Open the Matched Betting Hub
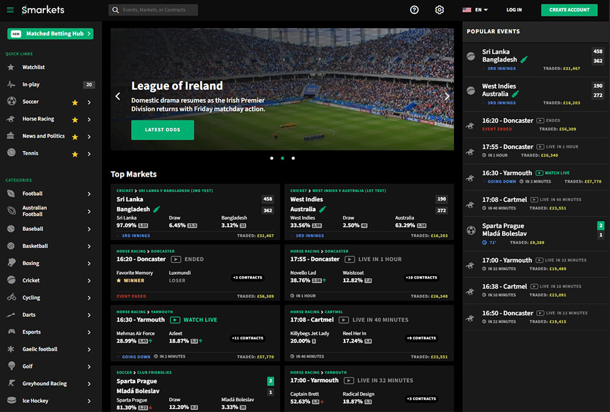 (50, 34)
